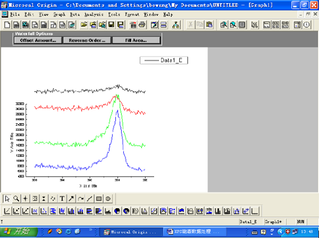The image size is (320, 238).
Task: Open the Graph menu
Action: [60, 14]
